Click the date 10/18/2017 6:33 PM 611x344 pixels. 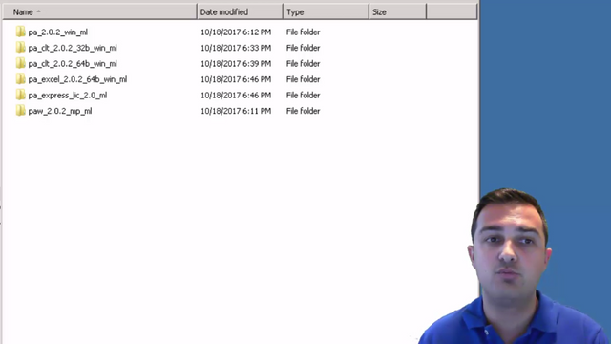236,48
